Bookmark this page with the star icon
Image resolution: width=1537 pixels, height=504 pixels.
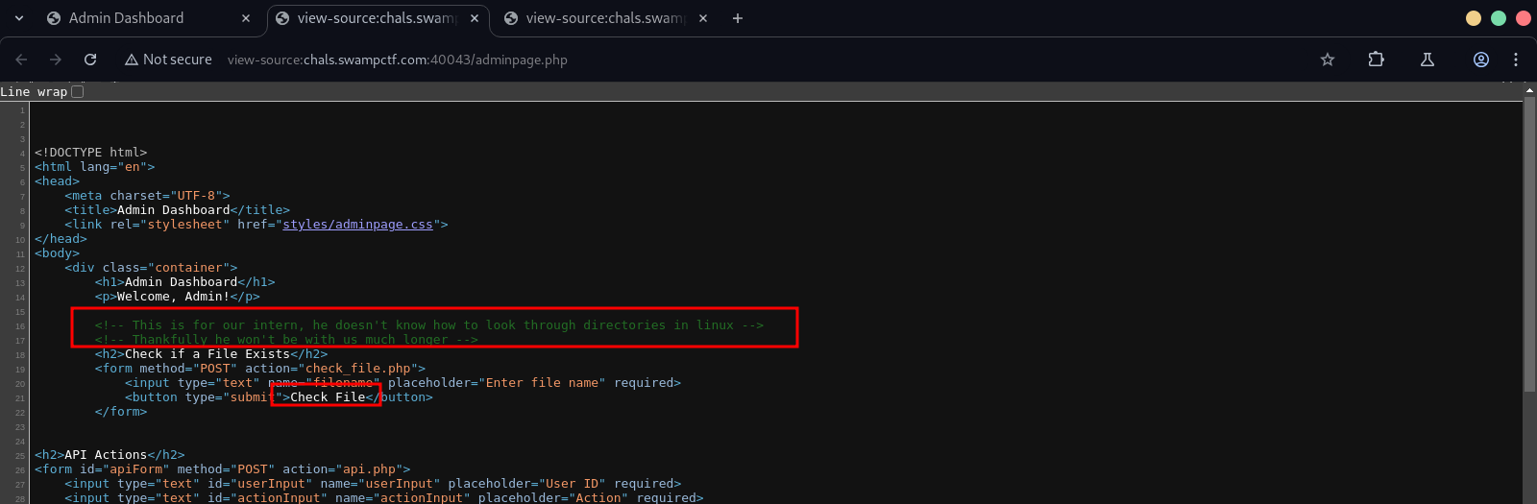[x=1328, y=60]
